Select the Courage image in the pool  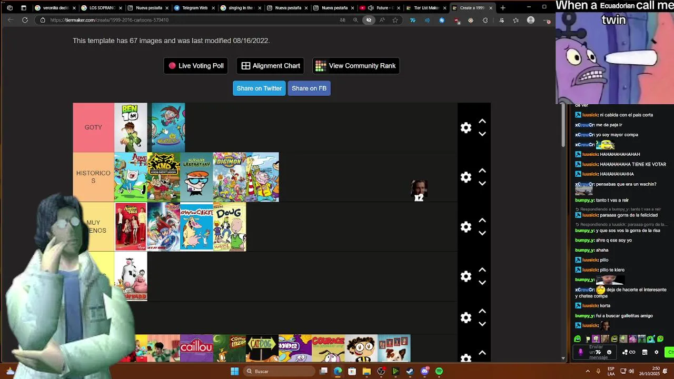pos(328,348)
